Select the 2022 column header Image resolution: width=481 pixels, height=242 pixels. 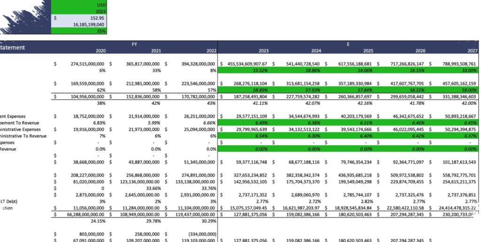pos(211,51)
